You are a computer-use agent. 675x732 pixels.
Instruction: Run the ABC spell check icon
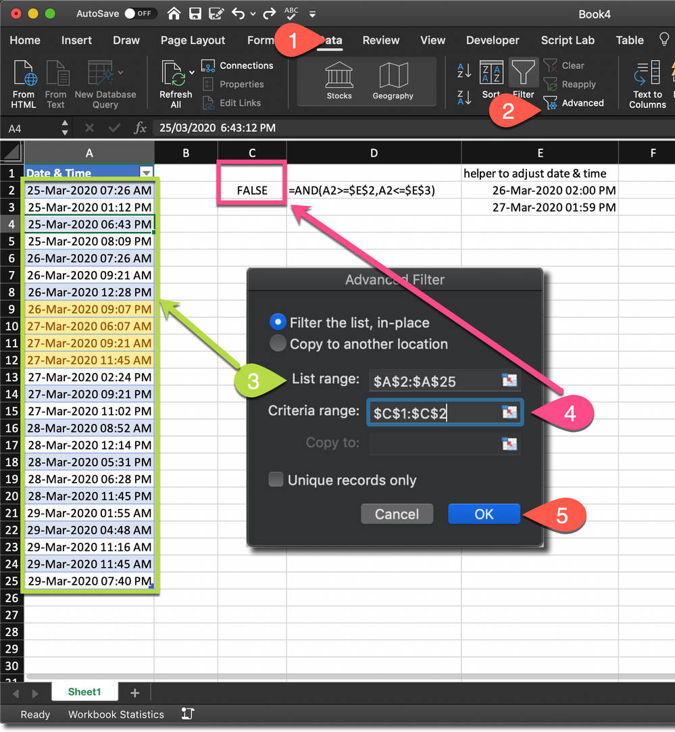coord(291,14)
